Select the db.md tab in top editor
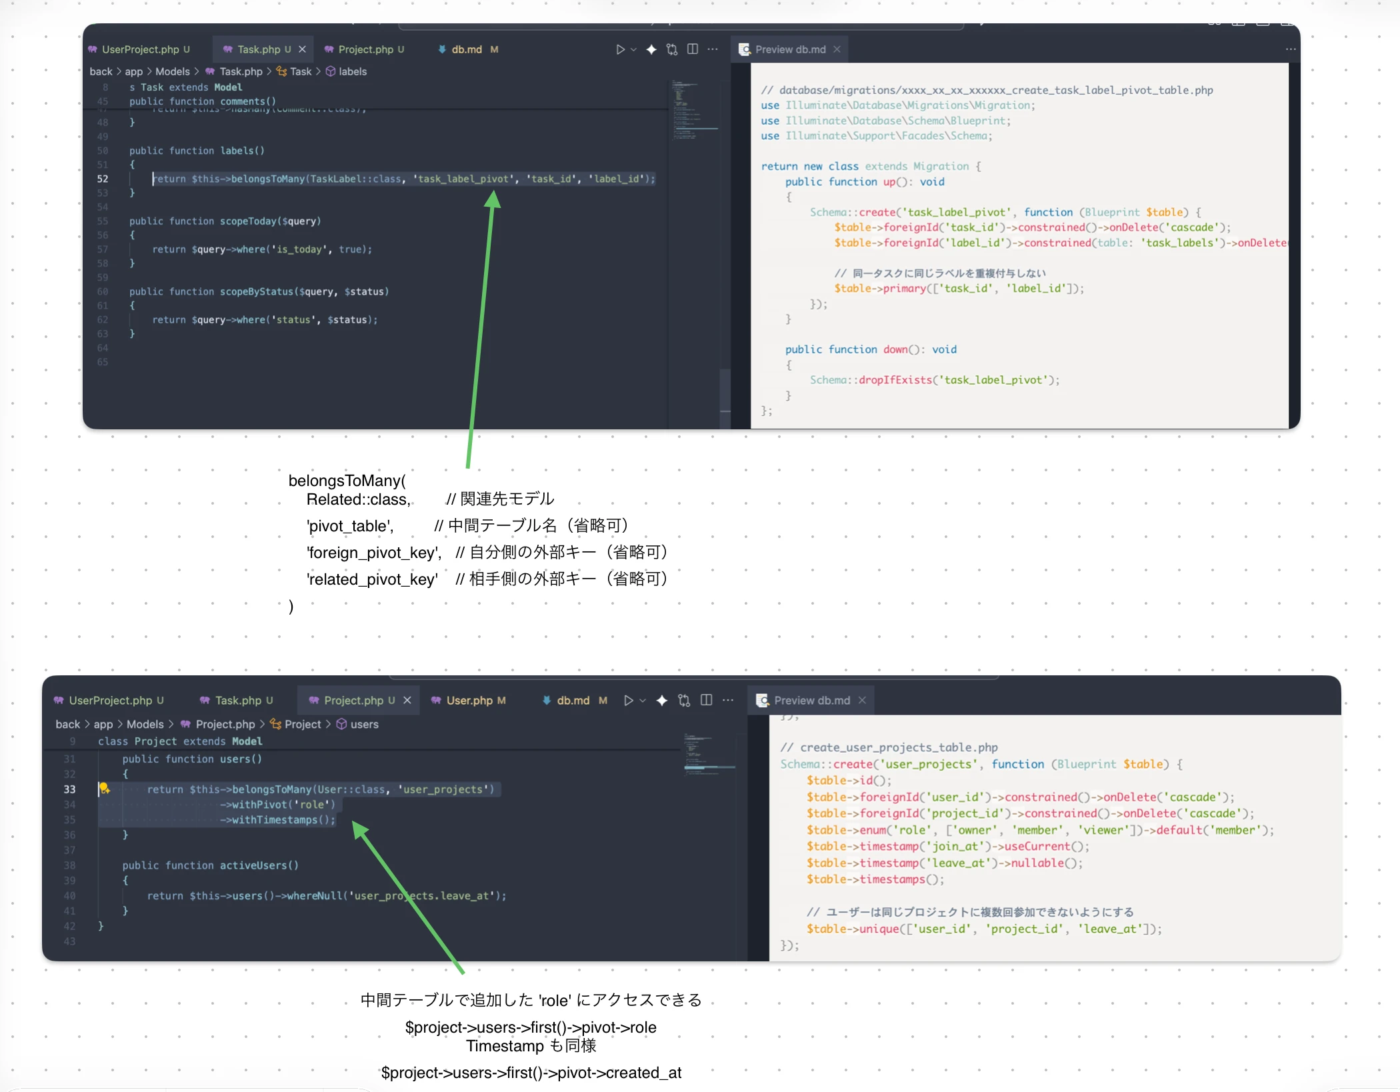Viewport: 1400px width, 1092px height. pyautogui.click(x=467, y=49)
